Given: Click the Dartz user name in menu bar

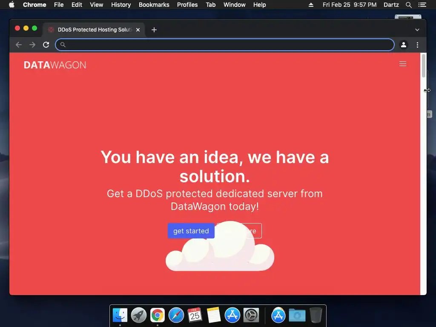Looking at the screenshot, I should 391,5.
